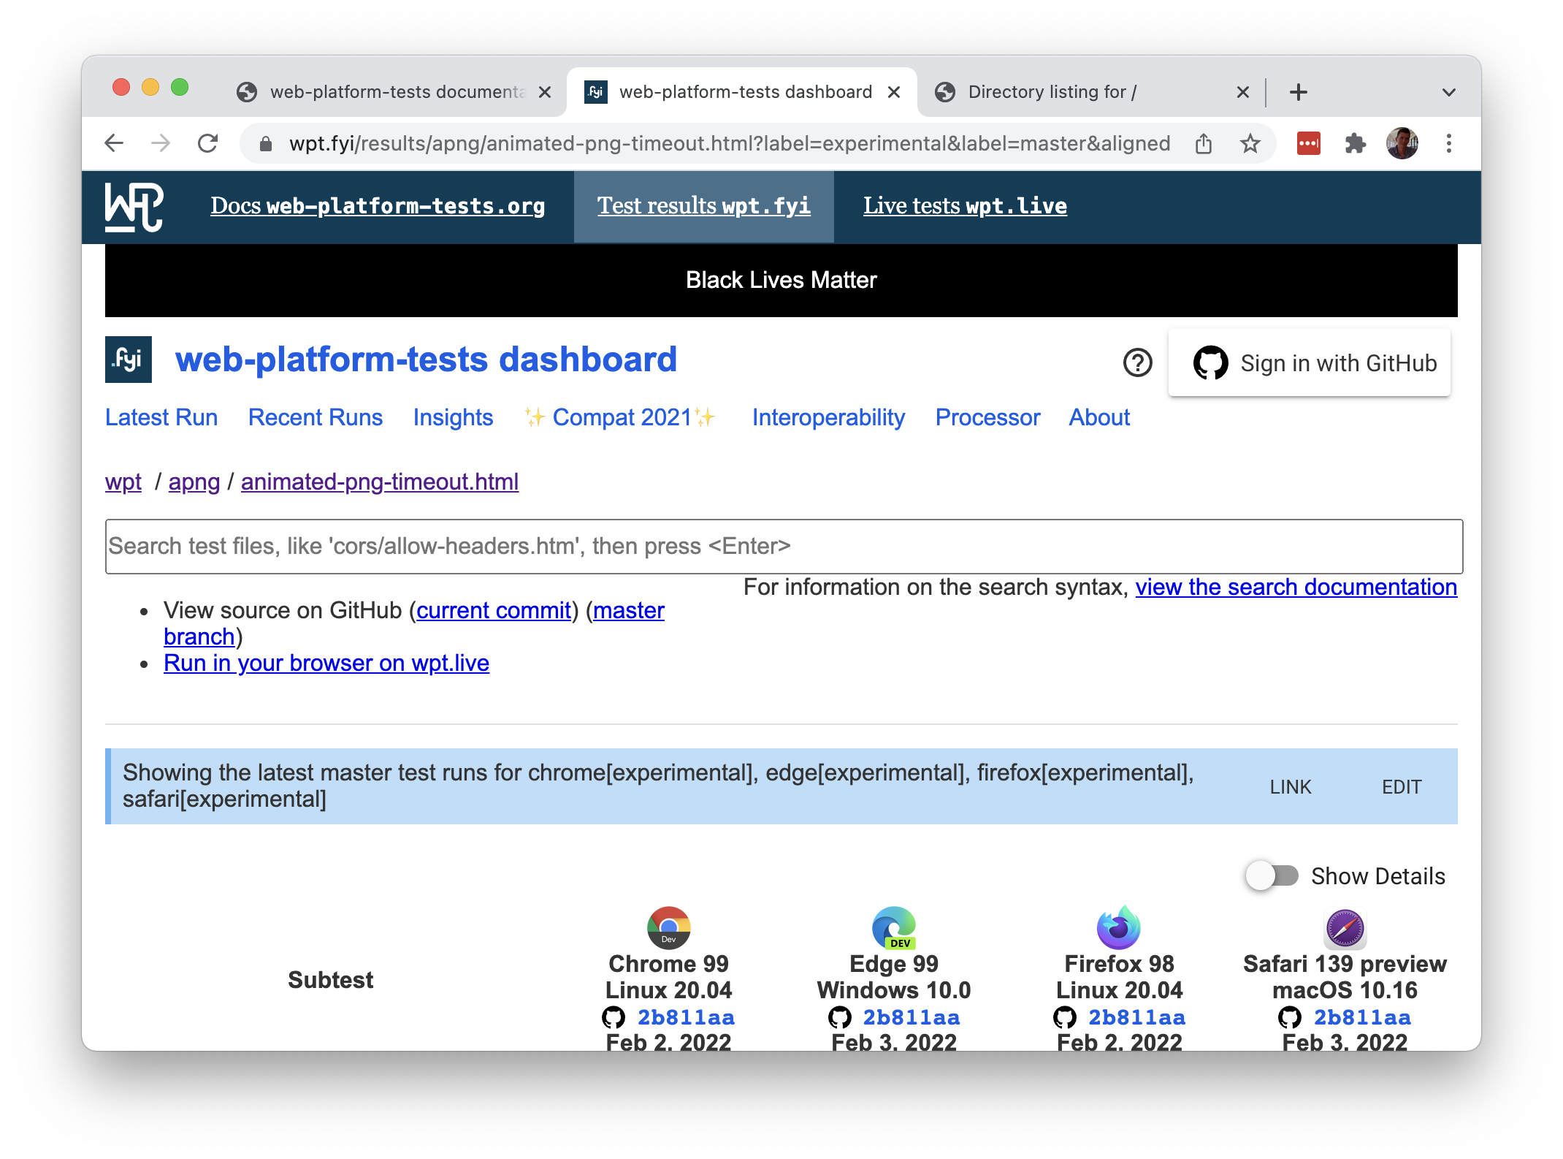This screenshot has height=1159, width=1563.
Task: Open the About page
Action: coord(1099,417)
